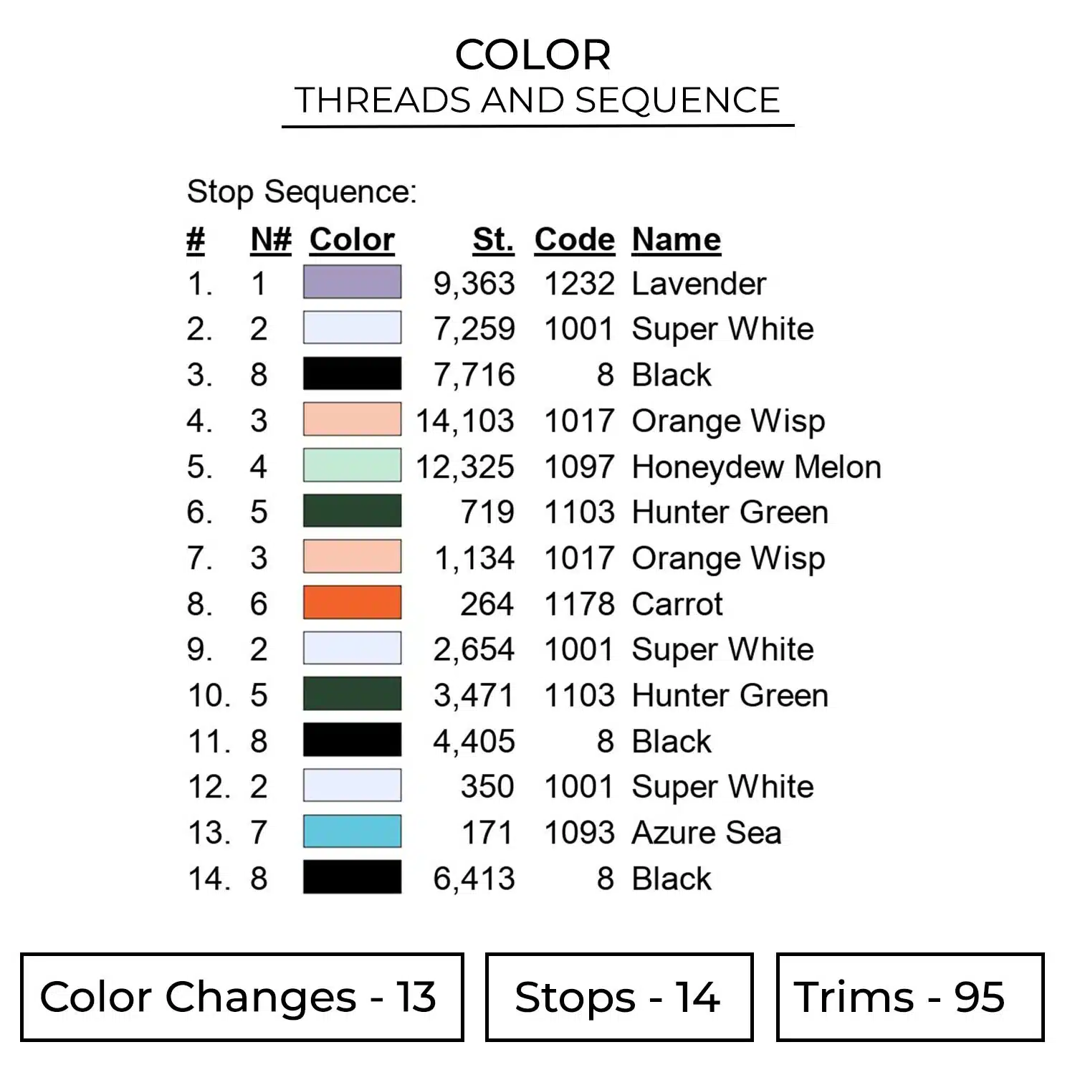
Task: Click the Lavender color swatch
Action: click(352, 282)
